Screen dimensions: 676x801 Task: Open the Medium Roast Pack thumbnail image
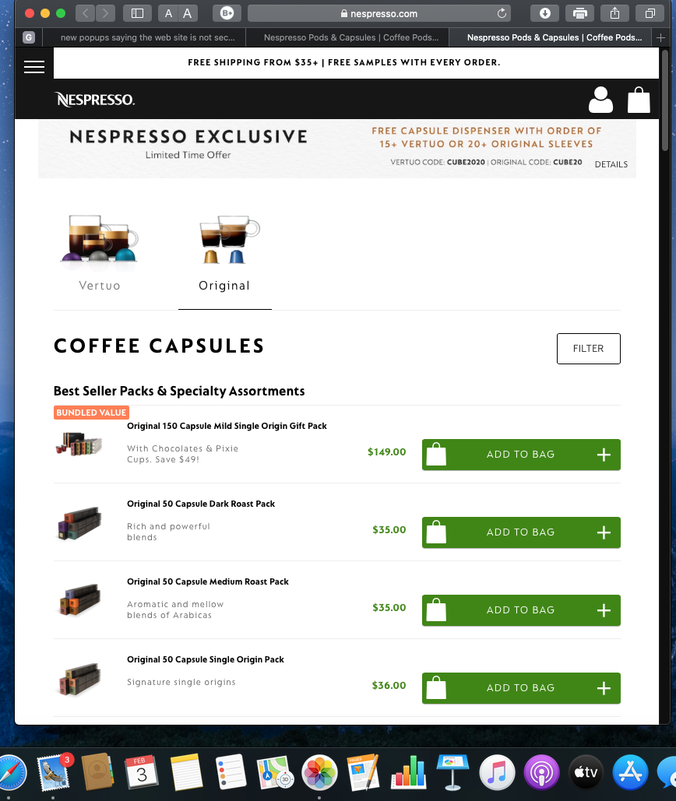[x=79, y=599]
